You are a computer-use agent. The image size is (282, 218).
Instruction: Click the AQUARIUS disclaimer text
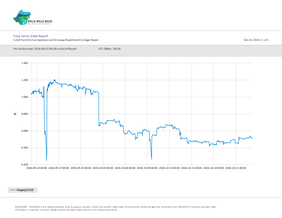coord(115,208)
